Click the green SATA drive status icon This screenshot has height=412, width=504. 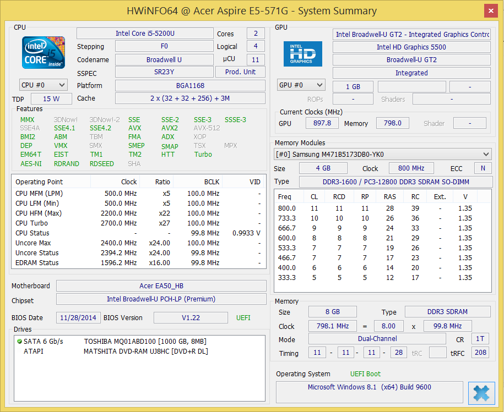[19, 342]
